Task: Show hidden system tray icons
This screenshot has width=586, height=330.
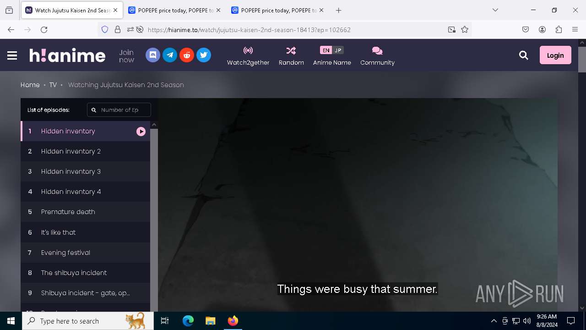Action: (x=494, y=321)
